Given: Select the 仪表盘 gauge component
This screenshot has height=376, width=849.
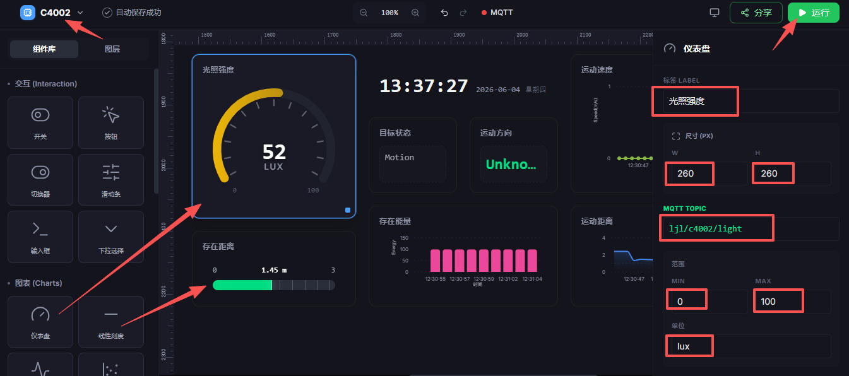Looking at the screenshot, I should 40,322.
